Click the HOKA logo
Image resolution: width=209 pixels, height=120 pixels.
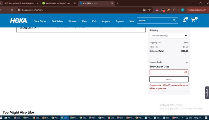[x=19, y=21]
